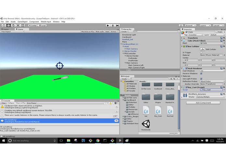This screenshot has width=226, height=160.
Task: Toggle the Use Light Probes checkbox
Action: click(x=201, y=79)
